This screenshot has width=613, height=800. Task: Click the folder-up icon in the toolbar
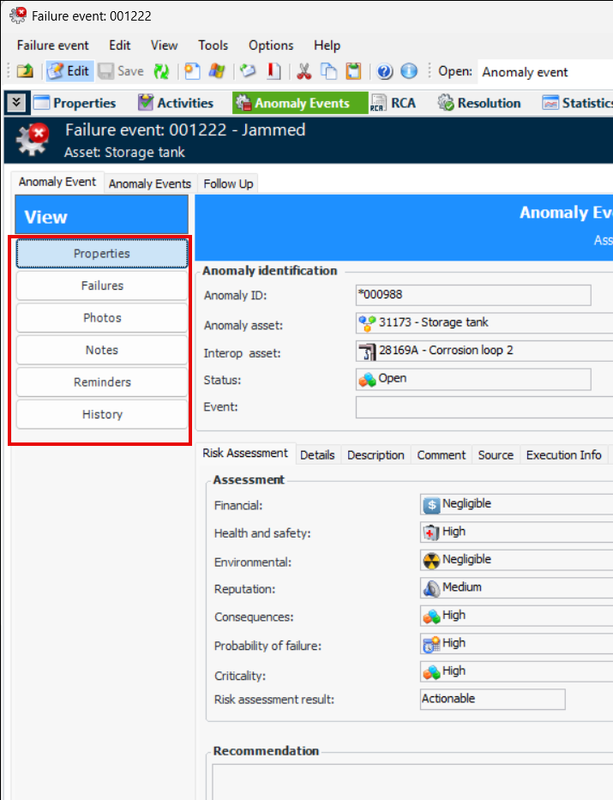(25, 71)
